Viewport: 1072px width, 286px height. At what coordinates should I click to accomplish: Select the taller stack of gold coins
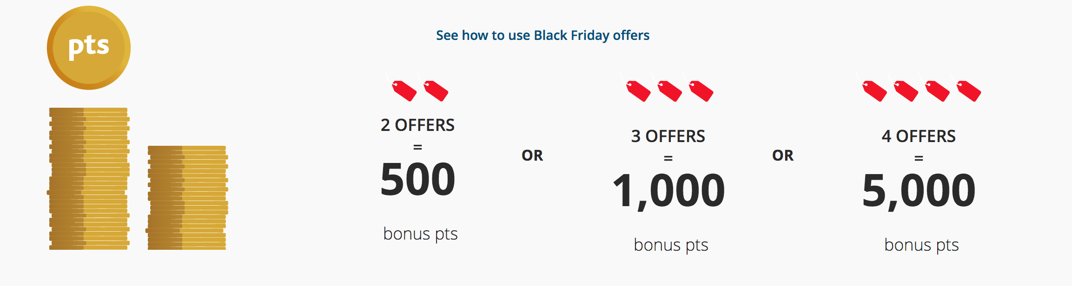(88, 179)
